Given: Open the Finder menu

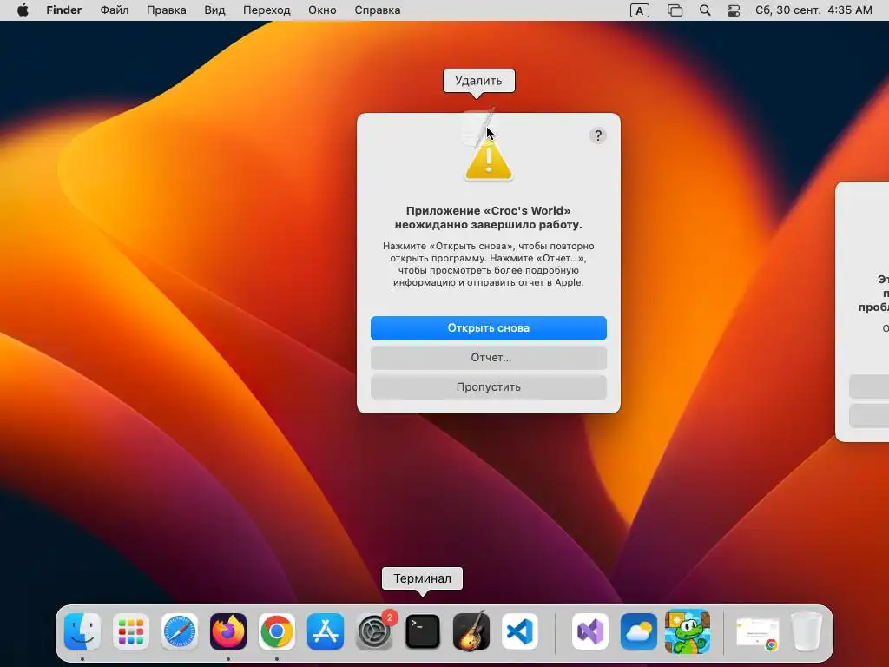Looking at the screenshot, I should point(64,10).
